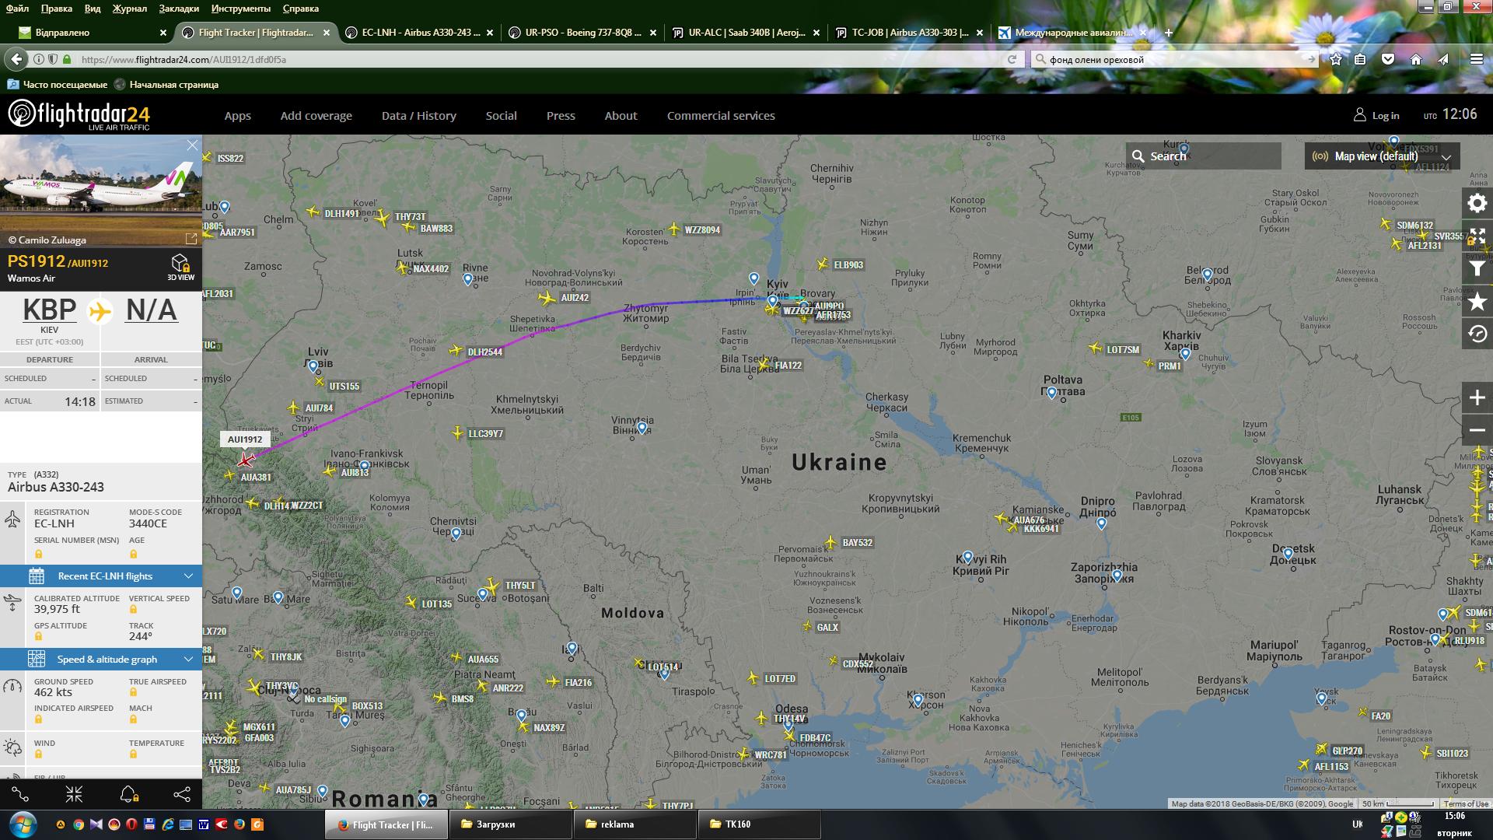
Task: Open the Data / History menu
Action: 418,116
